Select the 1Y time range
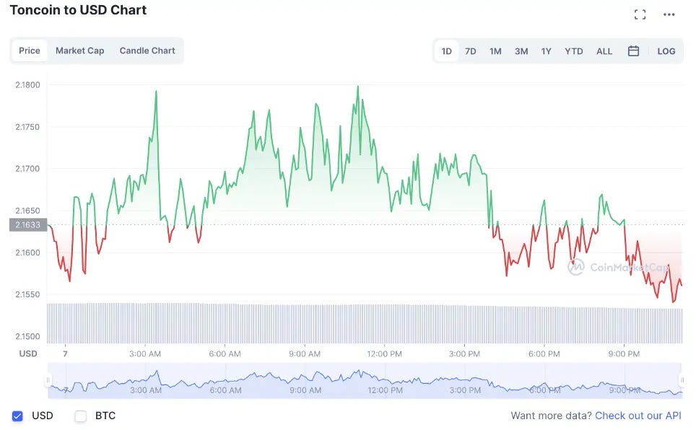 coord(546,51)
